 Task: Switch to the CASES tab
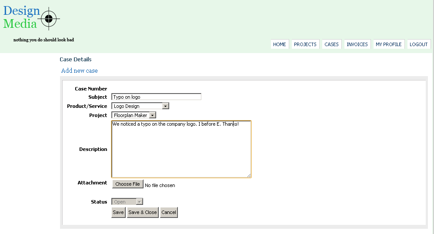pos(332,44)
